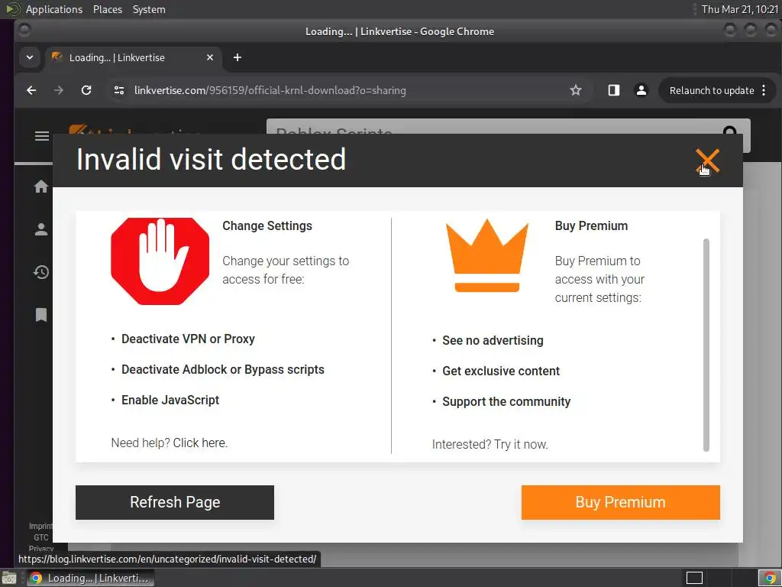View site information icon in address bar
Image resolution: width=782 pixels, height=587 pixels.
[118, 90]
